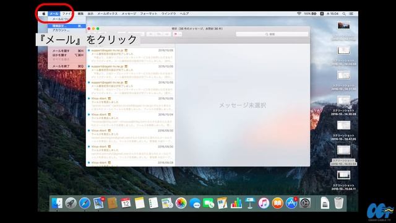Select desktop screenshot file ending 15.04.11

click(343, 180)
